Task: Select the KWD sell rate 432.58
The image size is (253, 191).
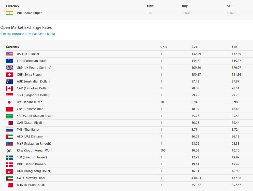Action: (x=236, y=178)
